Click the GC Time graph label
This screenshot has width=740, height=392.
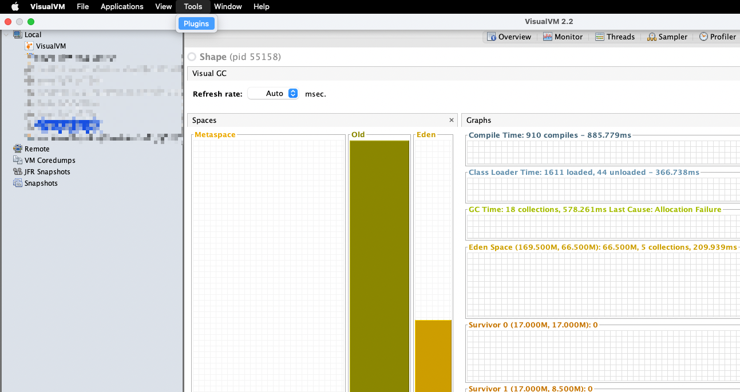[x=595, y=209]
